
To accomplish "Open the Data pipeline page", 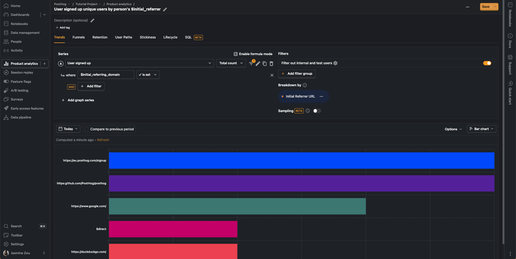I will (21, 117).
